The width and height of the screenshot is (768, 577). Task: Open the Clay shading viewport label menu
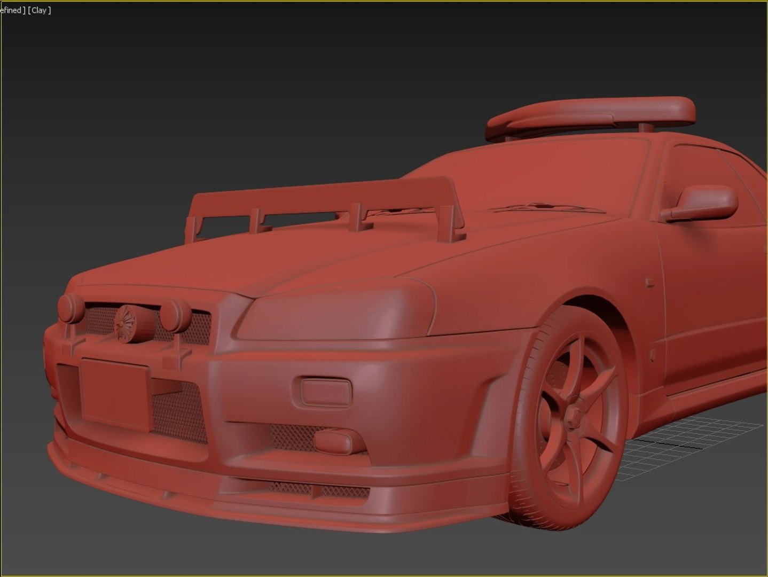[39, 10]
